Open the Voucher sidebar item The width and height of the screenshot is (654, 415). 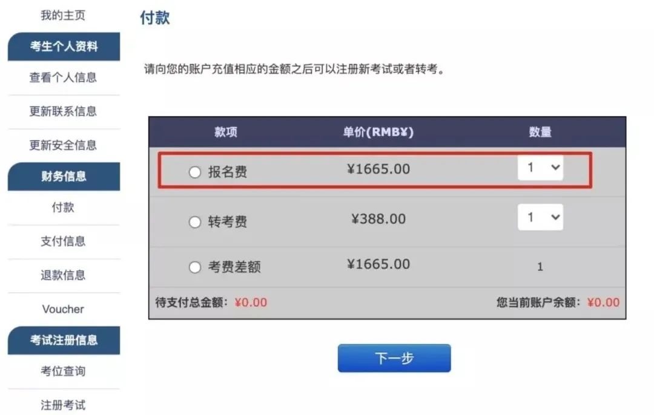(63, 309)
